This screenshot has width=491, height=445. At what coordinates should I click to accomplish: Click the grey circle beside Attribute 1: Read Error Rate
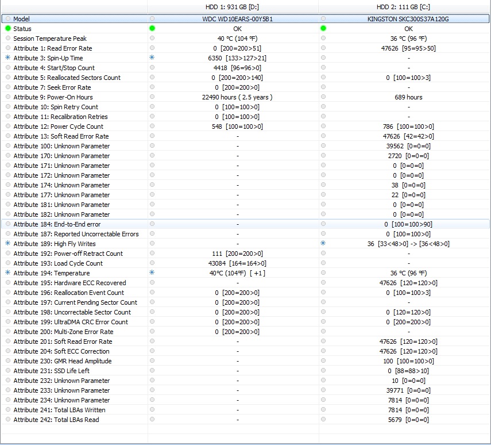(8, 48)
